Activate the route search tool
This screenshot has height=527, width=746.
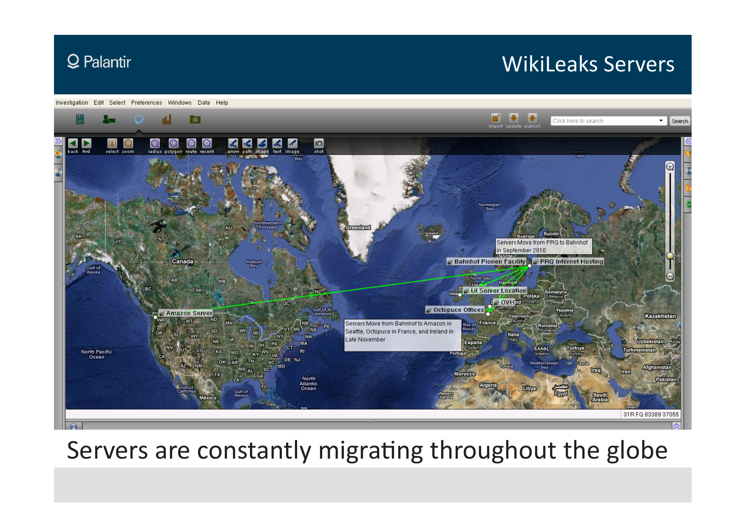coord(191,144)
